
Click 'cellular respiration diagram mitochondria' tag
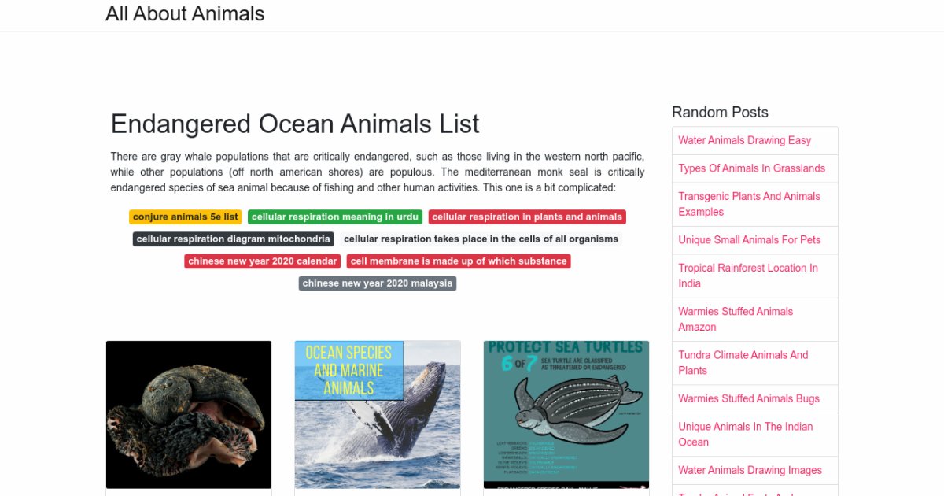pos(233,239)
